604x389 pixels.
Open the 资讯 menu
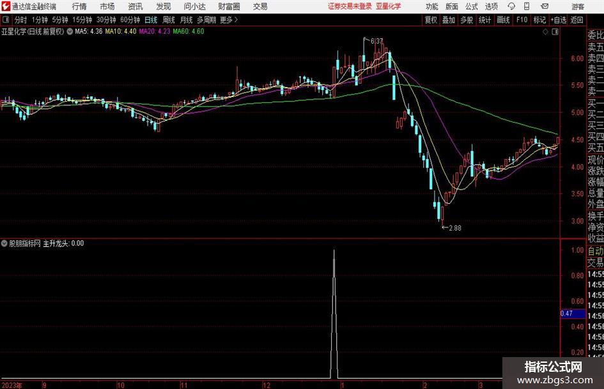click(136, 6)
